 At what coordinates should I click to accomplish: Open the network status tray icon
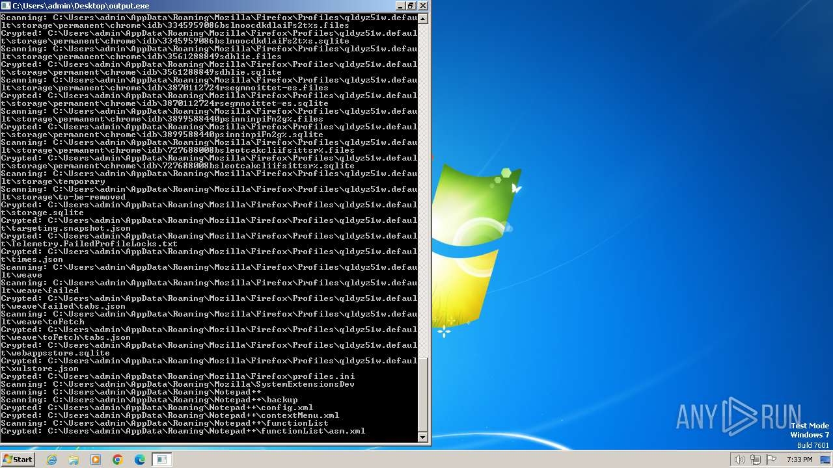click(x=755, y=460)
